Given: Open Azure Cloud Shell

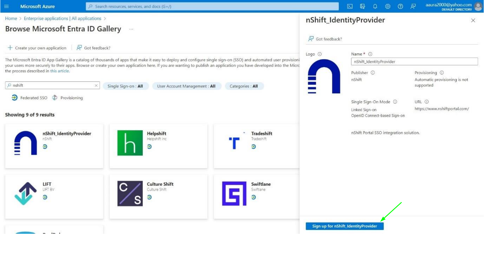Looking at the screenshot, I should [x=350, y=6].
